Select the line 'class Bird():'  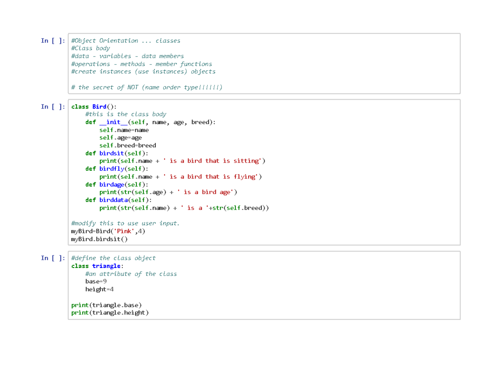93,106
